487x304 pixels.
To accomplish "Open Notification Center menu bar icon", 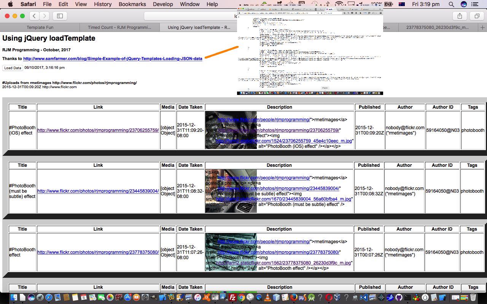I will [x=474, y=4].
